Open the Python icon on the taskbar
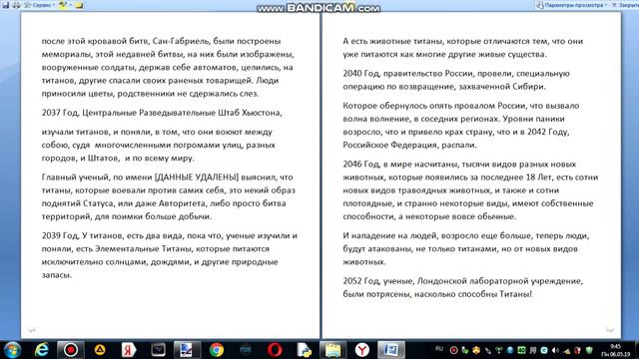The height and width of the screenshot is (359, 639). click(304, 350)
